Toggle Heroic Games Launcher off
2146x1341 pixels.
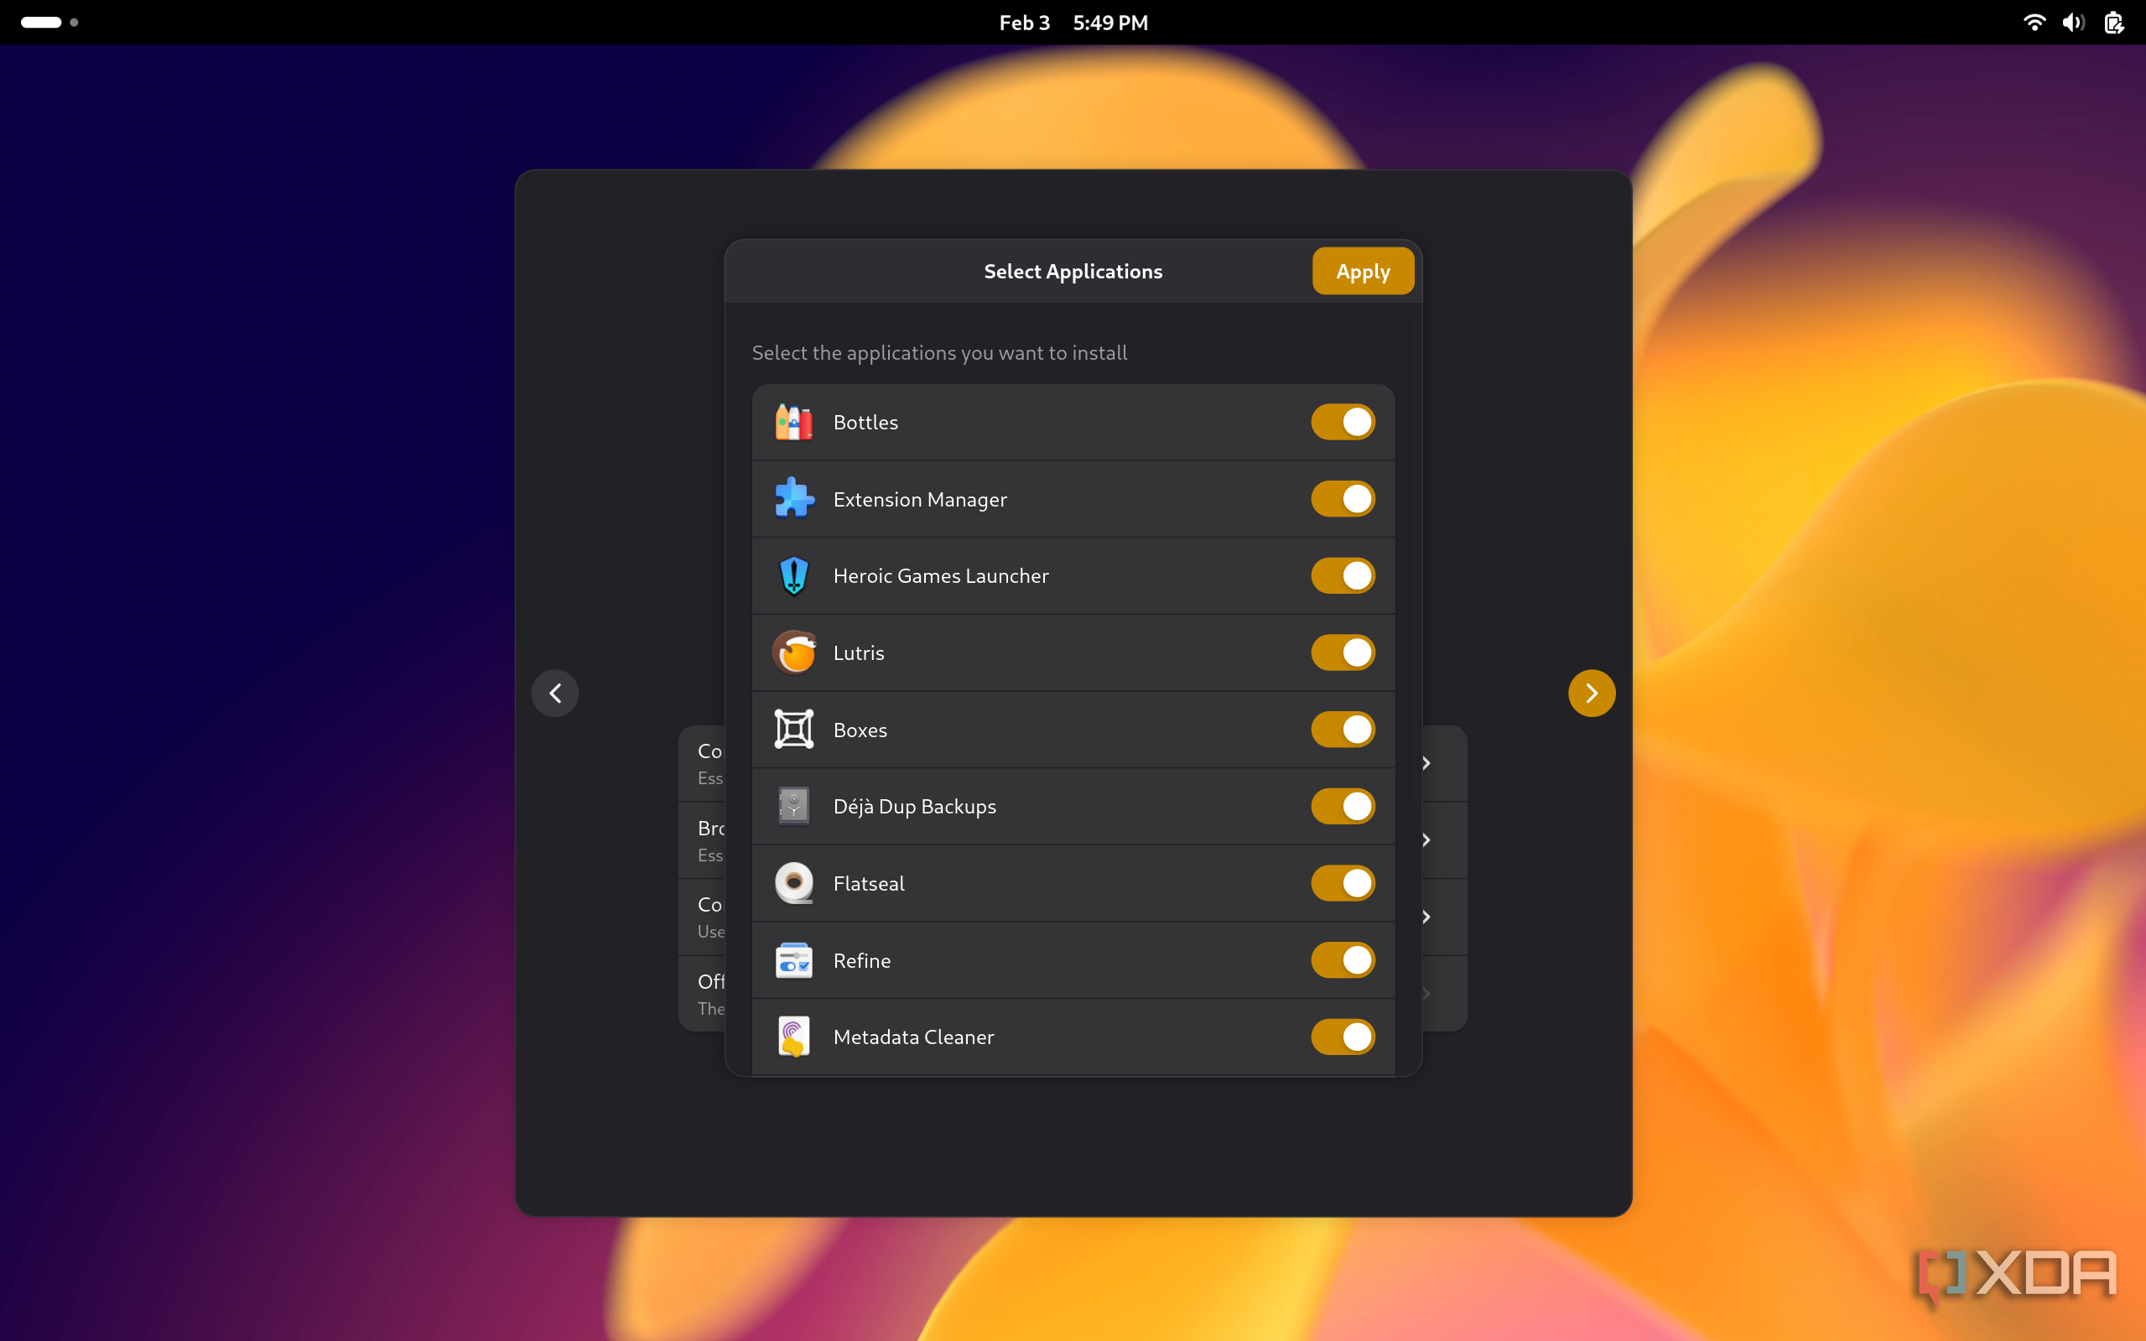click(1343, 575)
